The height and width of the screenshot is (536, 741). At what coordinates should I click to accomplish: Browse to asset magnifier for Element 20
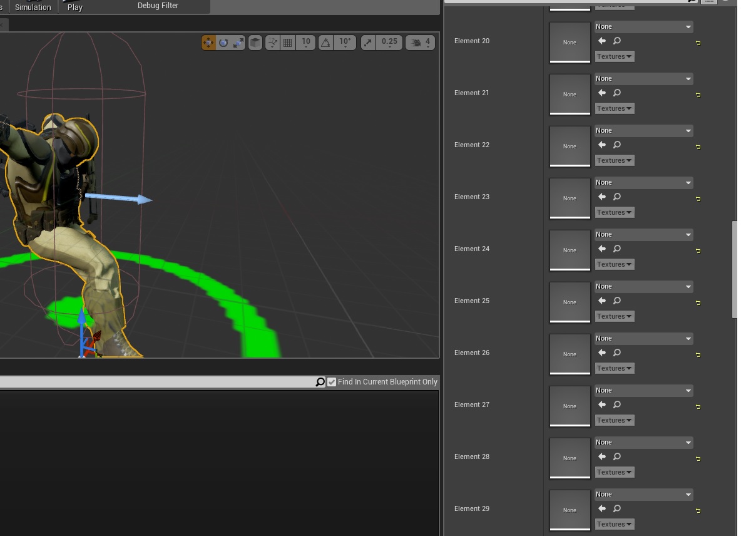click(x=617, y=41)
